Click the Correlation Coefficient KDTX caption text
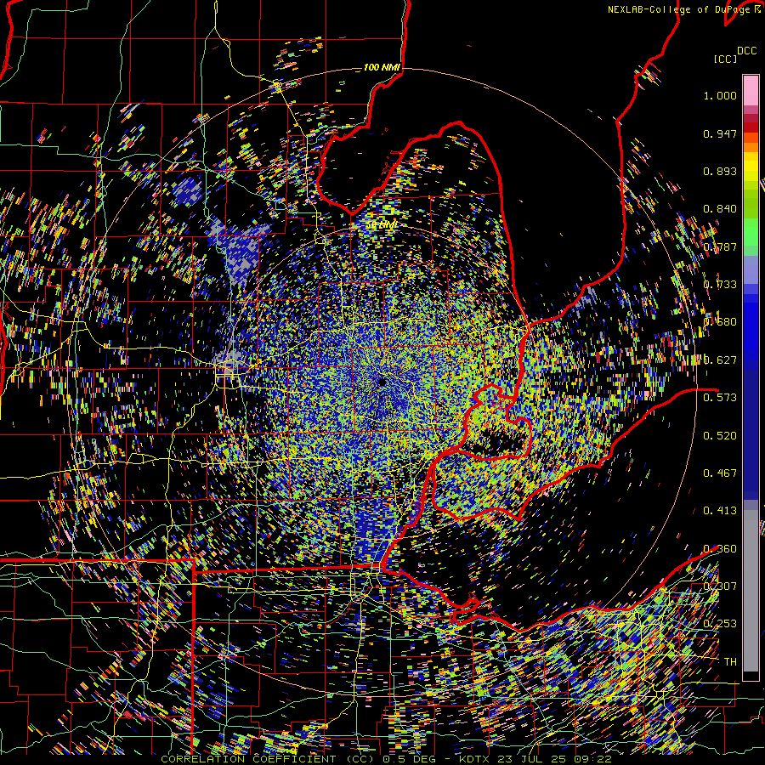 386,759
